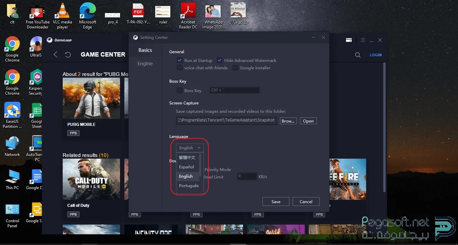Click the Browse button for snapshot folder
Viewport: 458px width, 245px height.
(288, 121)
